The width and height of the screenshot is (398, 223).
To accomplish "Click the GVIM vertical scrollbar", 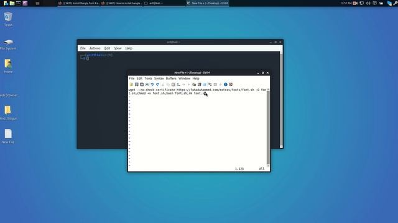I will 268,128.
